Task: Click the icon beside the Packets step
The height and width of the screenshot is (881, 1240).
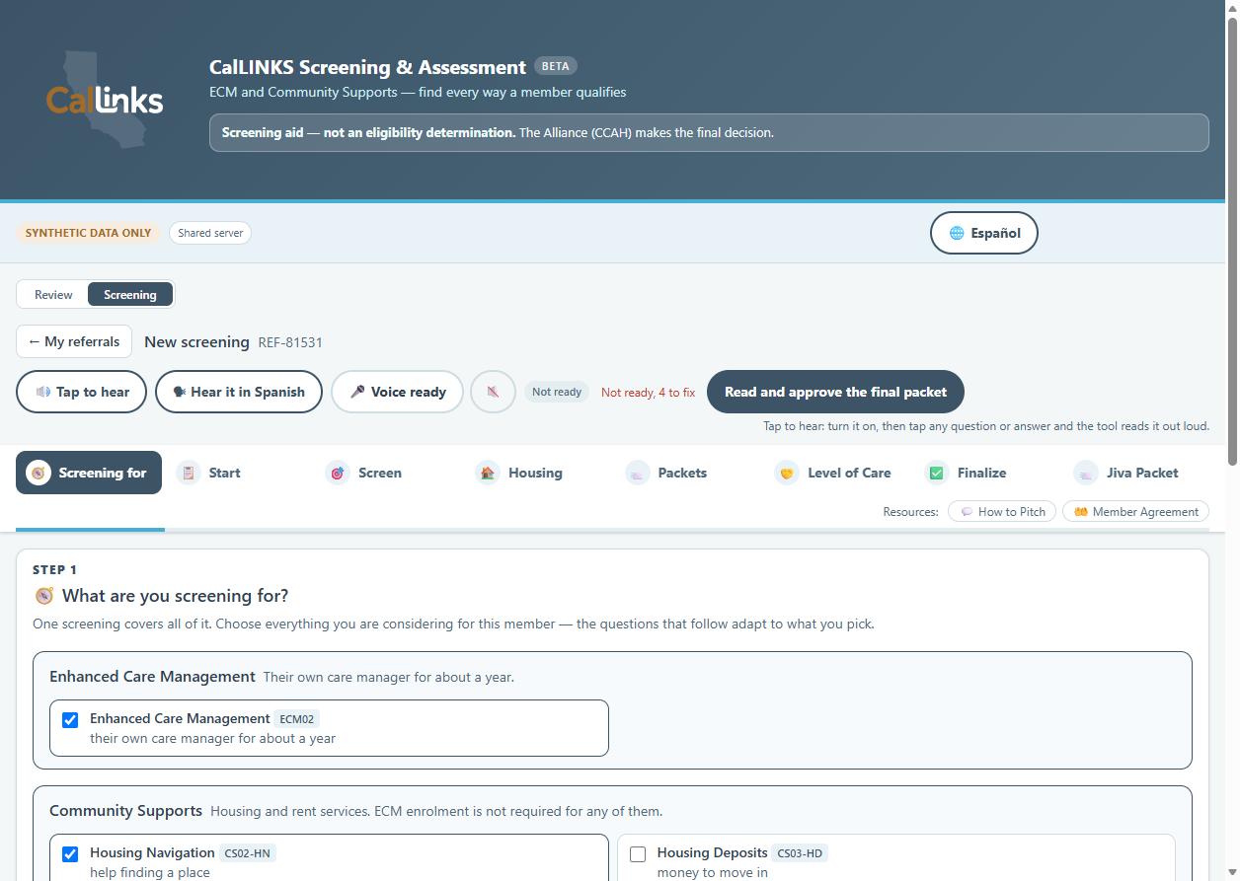Action: (x=638, y=473)
